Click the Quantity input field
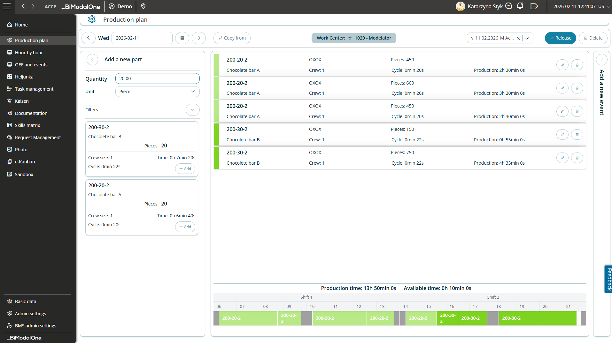 pos(157,78)
